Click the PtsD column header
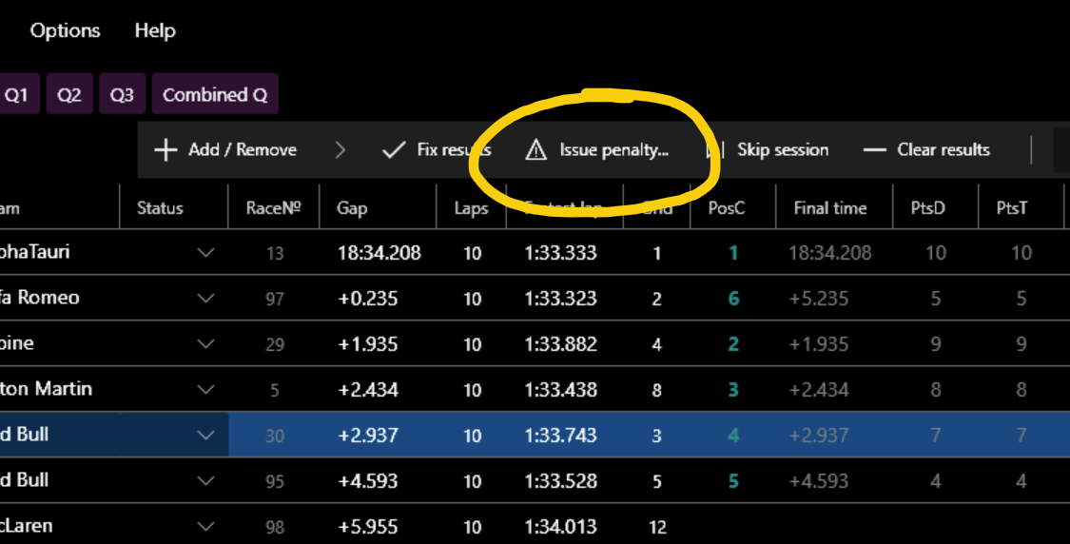 (x=928, y=208)
